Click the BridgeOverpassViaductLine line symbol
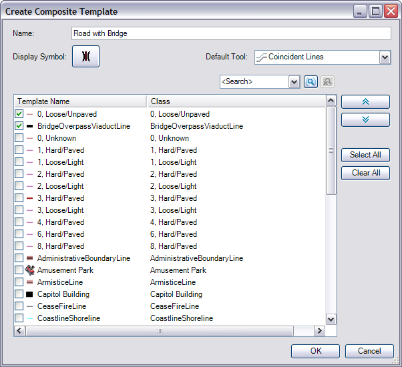The image size is (402, 367). 29,126
